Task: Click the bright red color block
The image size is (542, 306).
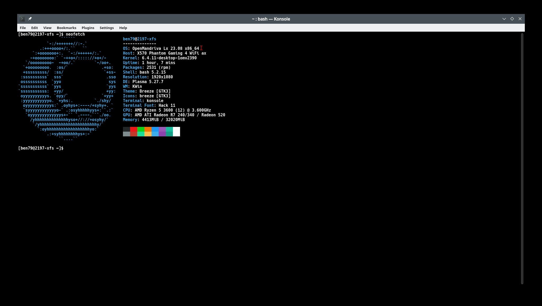Action: coord(134,129)
